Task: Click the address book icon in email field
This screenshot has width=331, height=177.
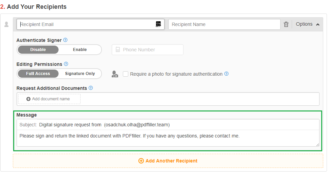Action: (x=158, y=24)
